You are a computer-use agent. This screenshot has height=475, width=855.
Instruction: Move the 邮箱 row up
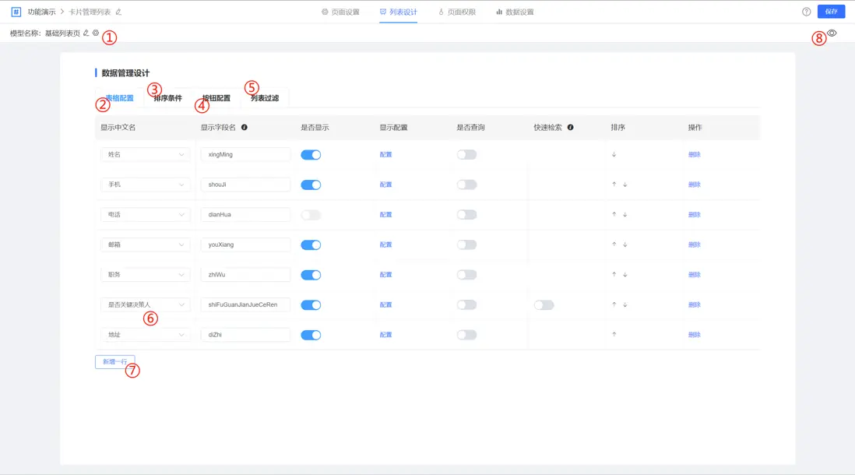tap(614, 245)
